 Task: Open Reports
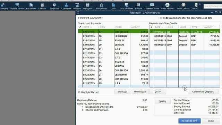click(139, 6)
